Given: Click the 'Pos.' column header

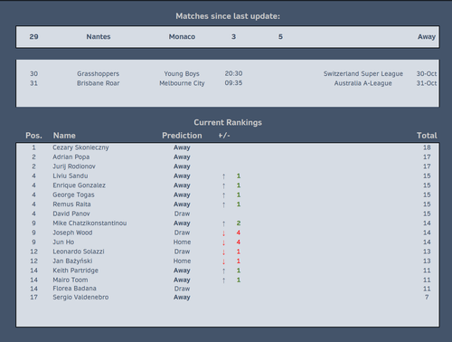Looking at the screenshot, I should click(33, 136).
